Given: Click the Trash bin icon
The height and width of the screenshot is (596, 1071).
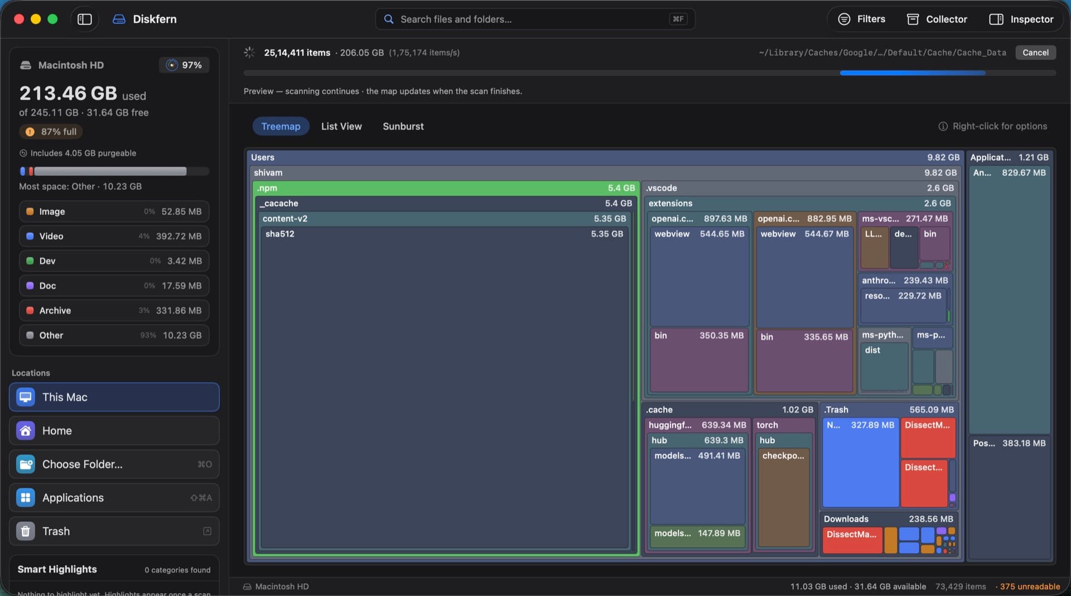Looking at the screenshot, I should click(26, 531).
